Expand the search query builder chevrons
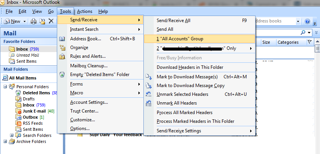 pos(316,33)
